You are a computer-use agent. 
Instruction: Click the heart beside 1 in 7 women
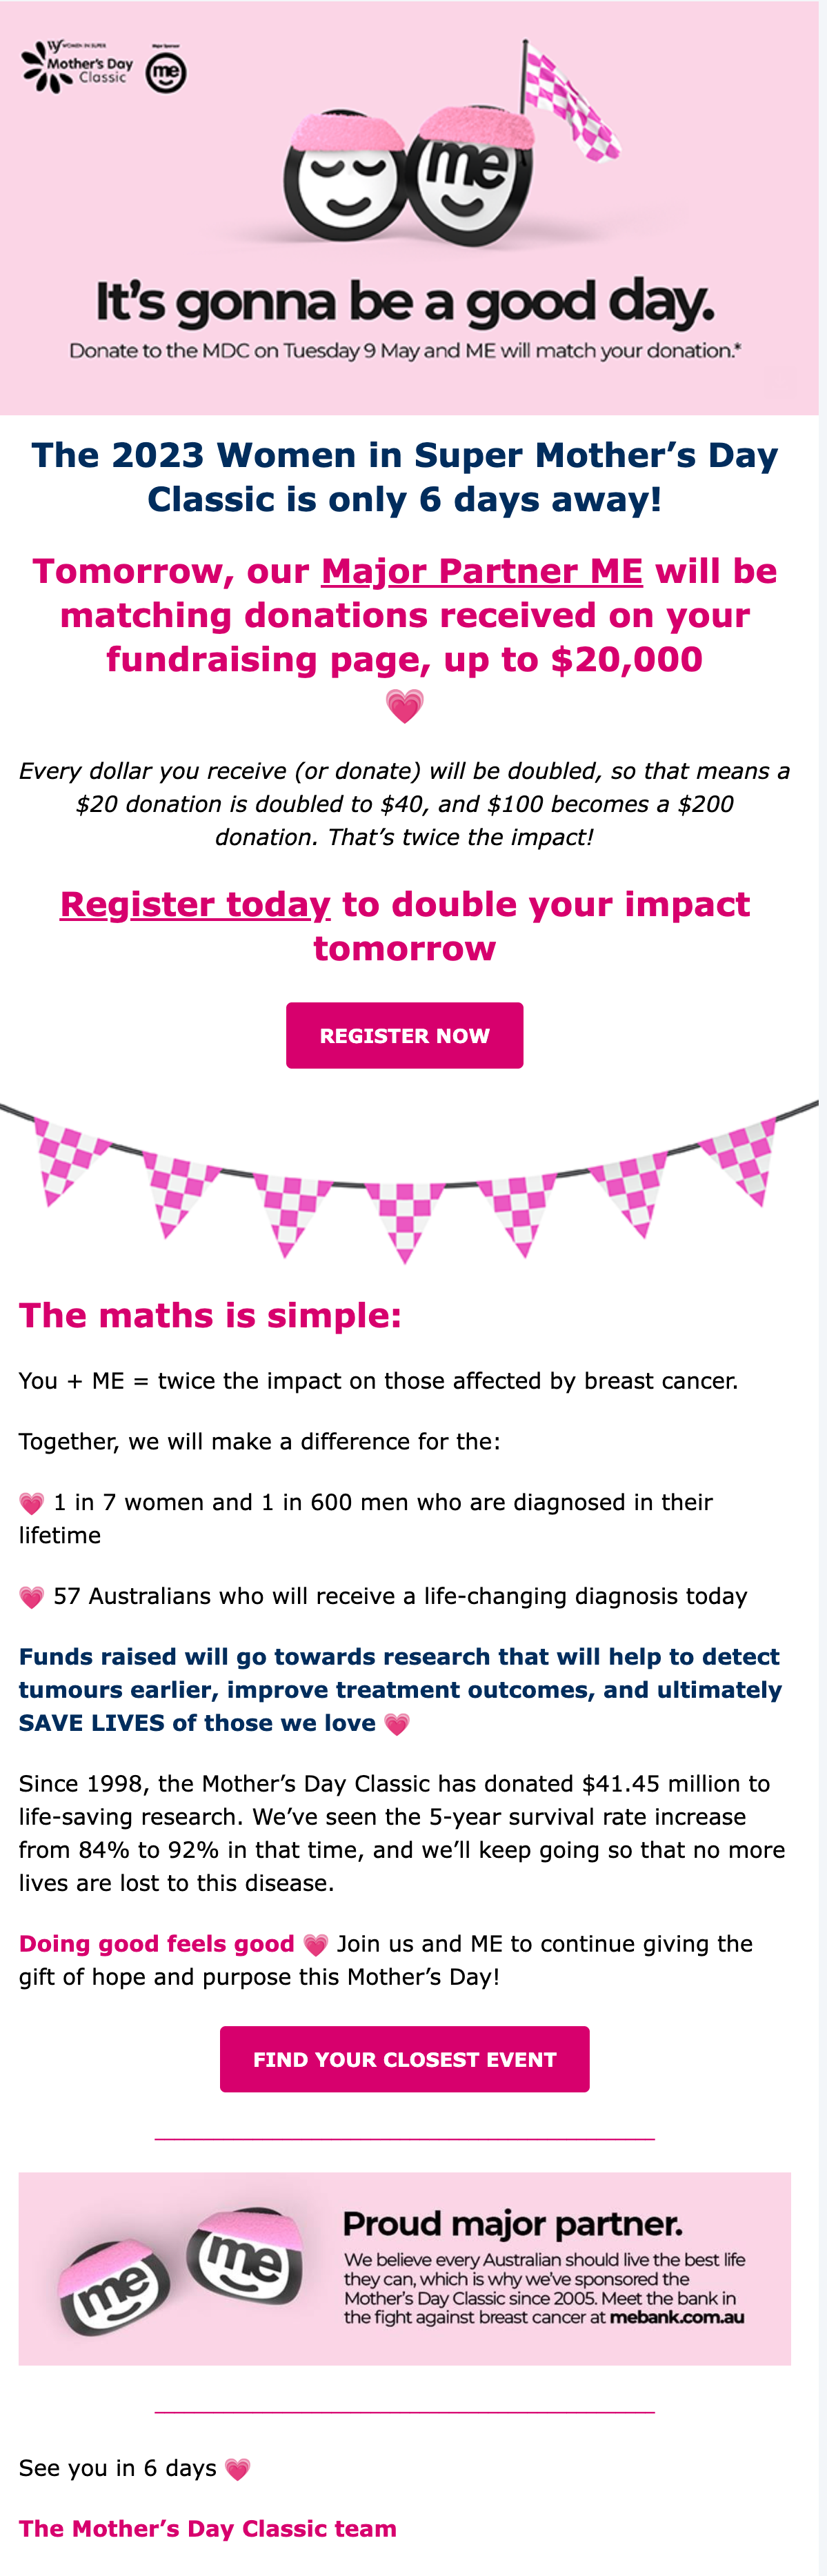31,1503
